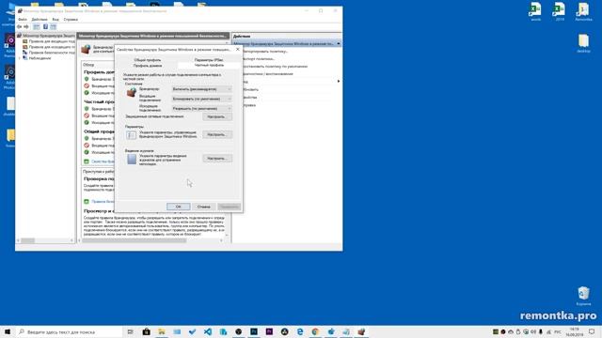This screenshot has height=338, width=602.
Task: Click the clock in the system tray
Action: [575, 331]
